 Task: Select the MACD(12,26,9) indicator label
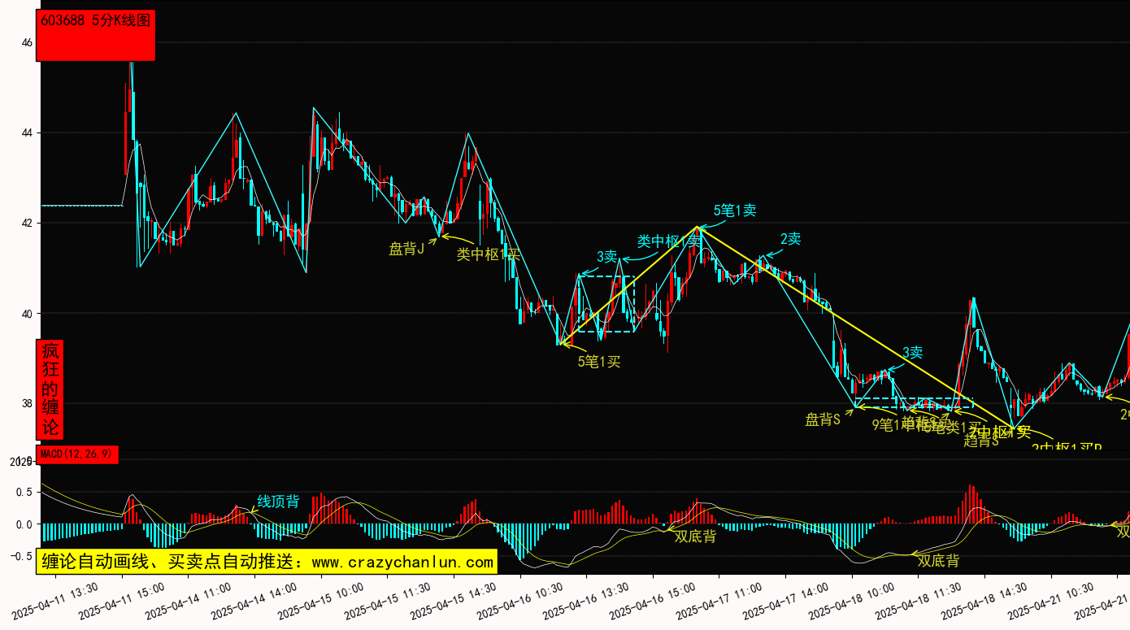pos(78,454)
